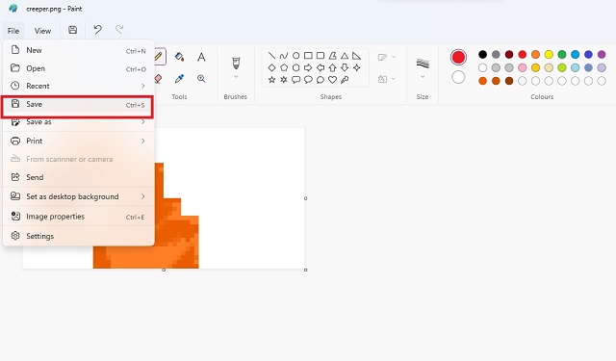This screenshot has height=361, width=616.
Task: Choose the Six-point star shape
Action: (284, 80)
